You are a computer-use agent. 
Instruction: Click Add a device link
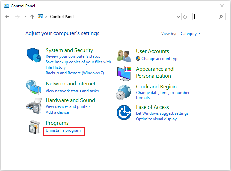[x=57, y=112]
